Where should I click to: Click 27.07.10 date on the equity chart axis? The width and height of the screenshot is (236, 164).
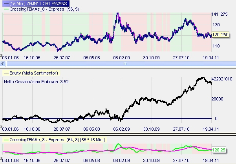181,128
